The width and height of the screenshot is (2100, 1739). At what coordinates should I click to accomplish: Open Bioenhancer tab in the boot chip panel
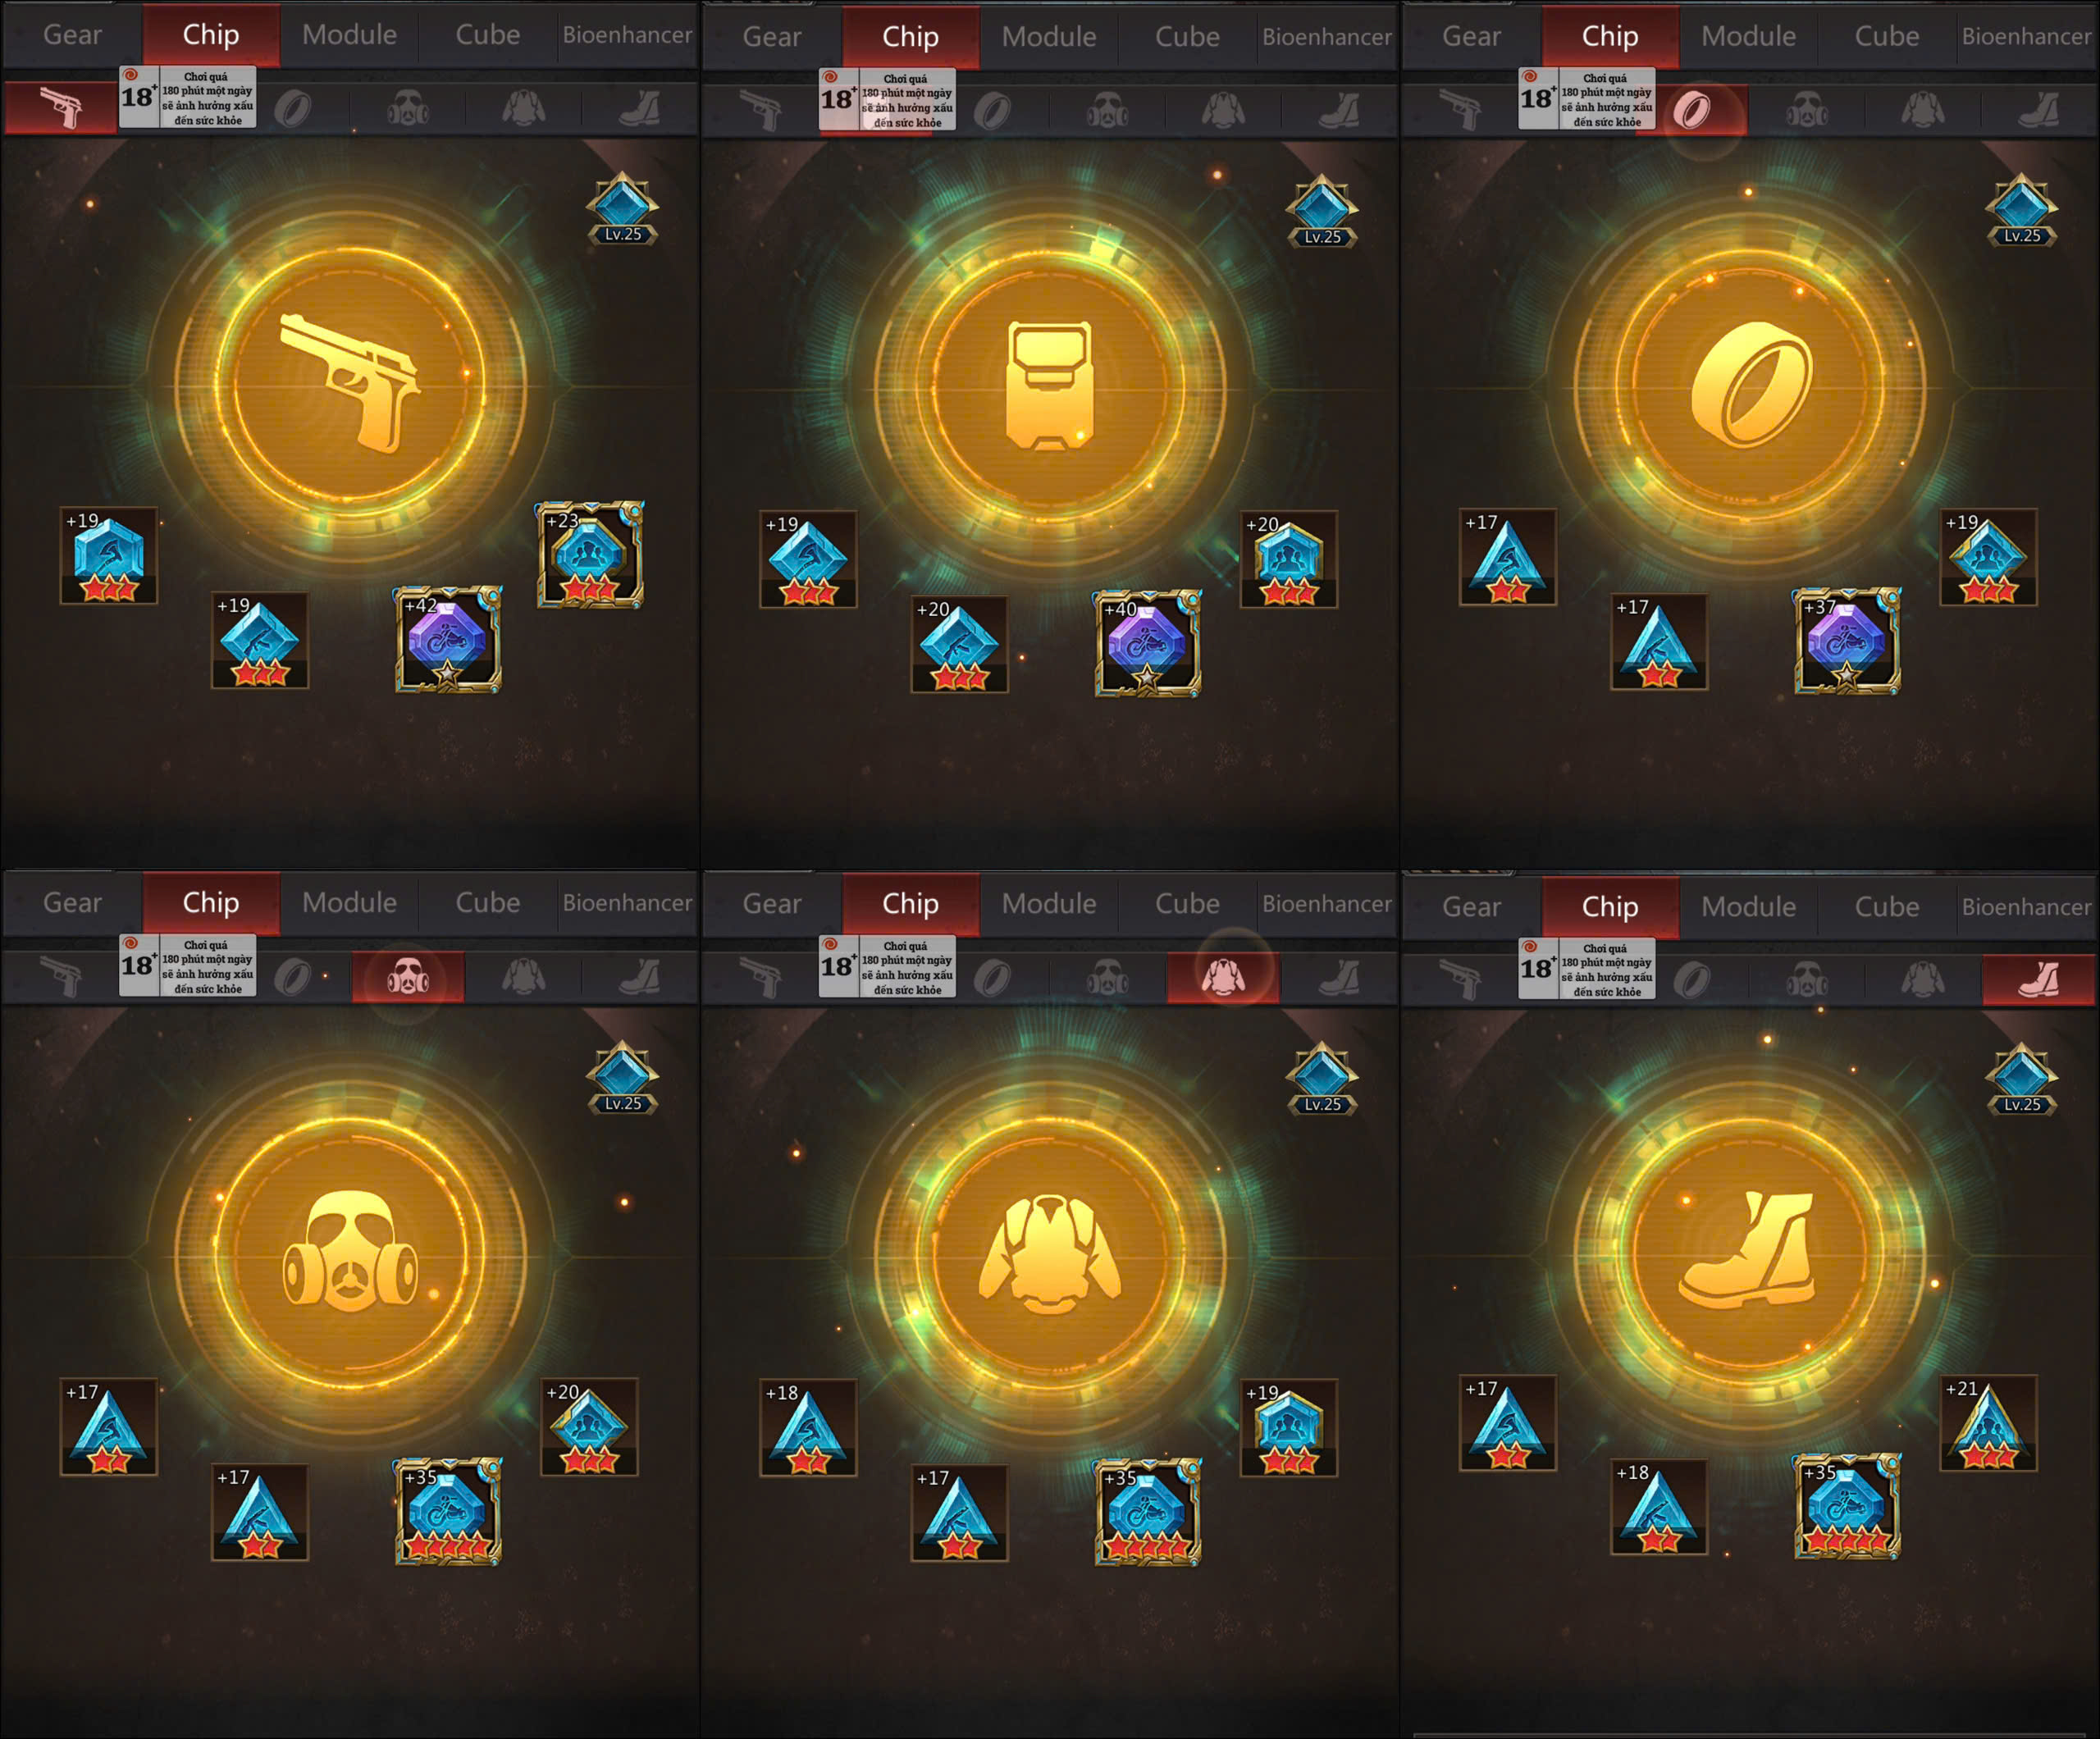tap(2026, 907)
